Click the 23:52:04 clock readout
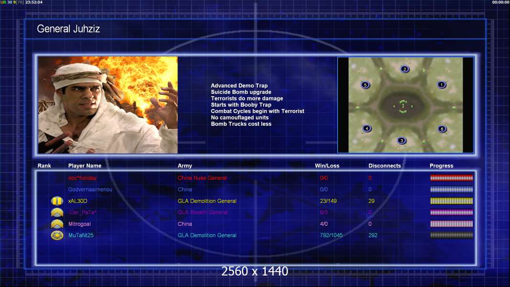The width and height of the screenshot is (510, 287). point(34,2)
